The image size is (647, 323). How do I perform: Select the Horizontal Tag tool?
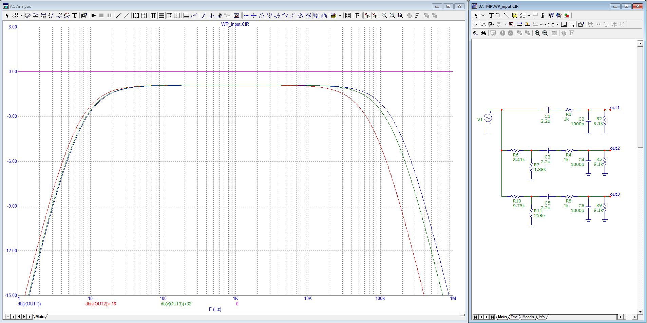tap(43, 15)
